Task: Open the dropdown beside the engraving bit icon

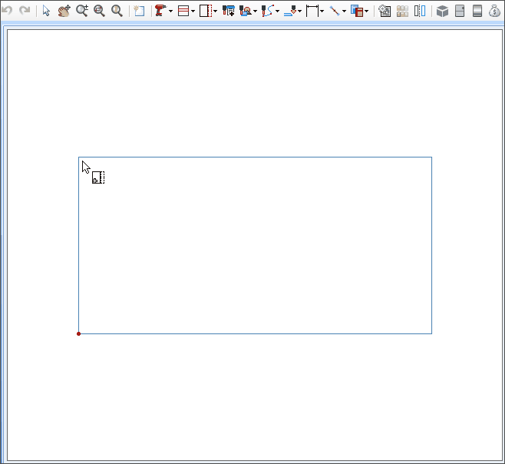Action: 299,12
